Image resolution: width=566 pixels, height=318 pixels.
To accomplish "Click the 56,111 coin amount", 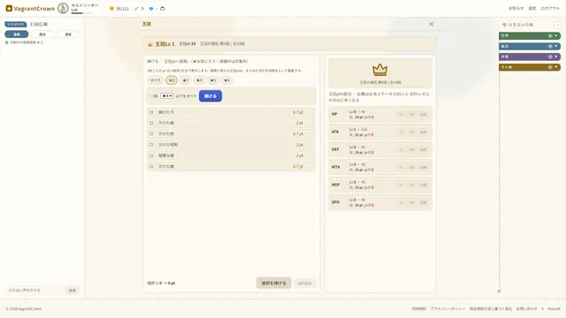I will (x=122, y=8).
